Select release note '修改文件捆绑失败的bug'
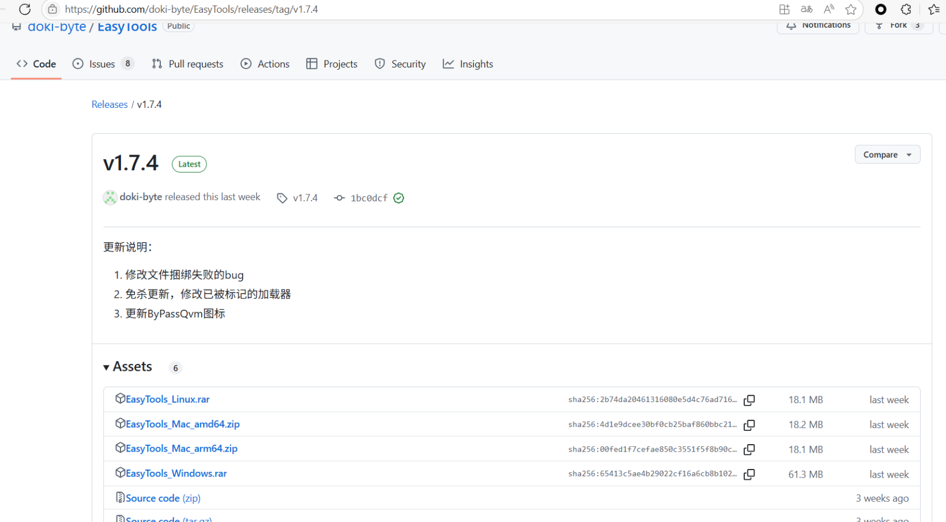 pyautogui.click(x=184, y=275)
